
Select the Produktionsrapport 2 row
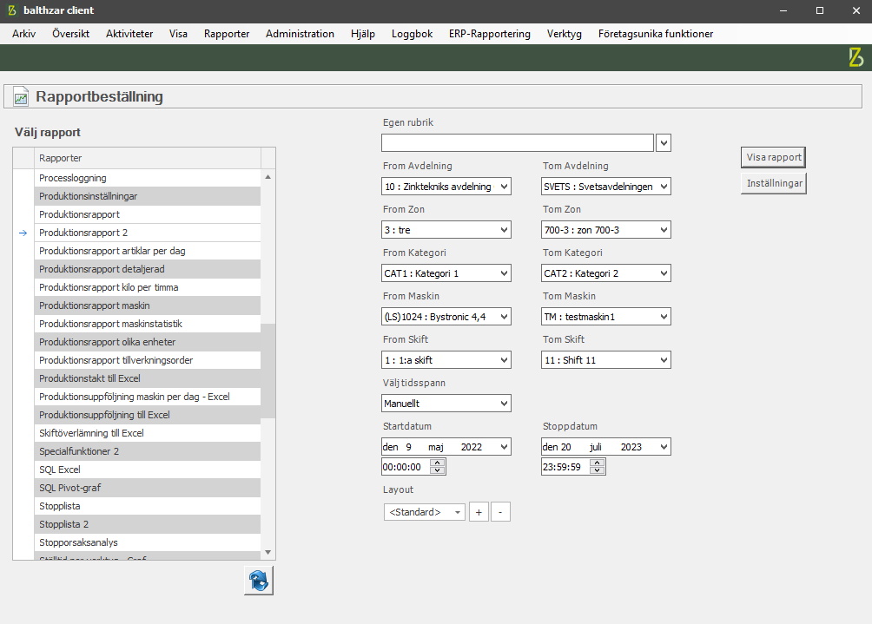[148, 233]
